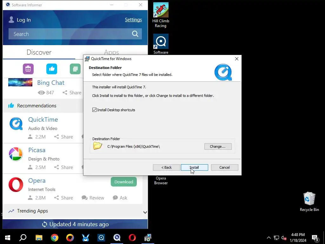Open Hill Climb Racing desktop shortcut

[x=161, y=15]
